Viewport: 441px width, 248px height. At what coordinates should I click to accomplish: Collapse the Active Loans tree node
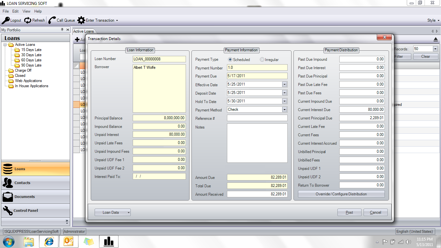tap(5, 45)
